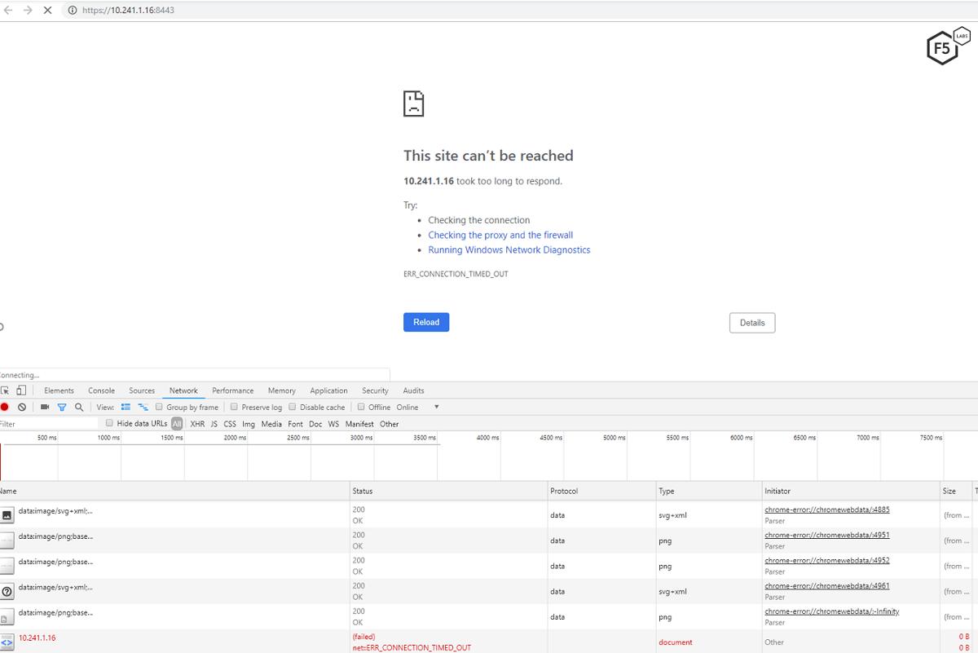
Task: Sort by the Protocol column header
Action: pyautogui.click(x=601, y=491)
